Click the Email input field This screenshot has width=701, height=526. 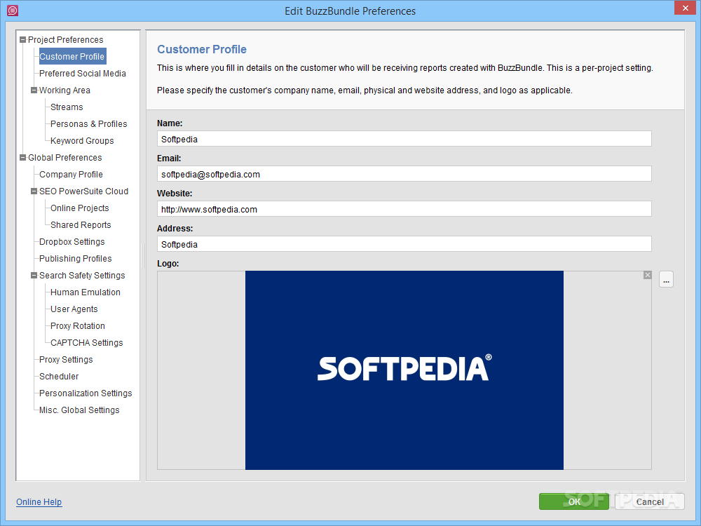click(404, 174)
